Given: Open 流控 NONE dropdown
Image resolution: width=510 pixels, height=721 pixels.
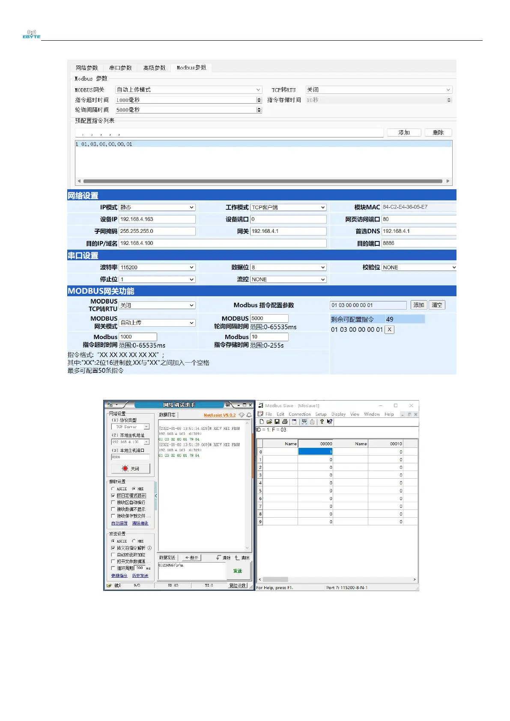Looking at the screenshot, I should pyautogui.click(x=288, y=279).
